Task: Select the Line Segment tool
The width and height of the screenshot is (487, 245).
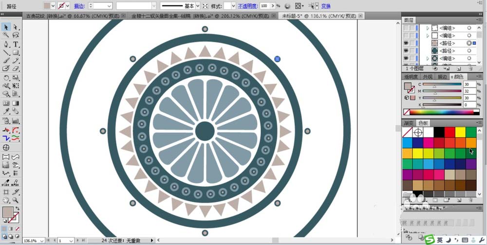Action: click(6, 52)
